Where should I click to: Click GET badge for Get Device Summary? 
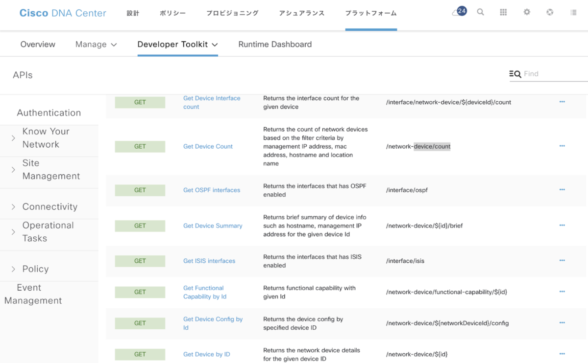[x=140, y=226]
